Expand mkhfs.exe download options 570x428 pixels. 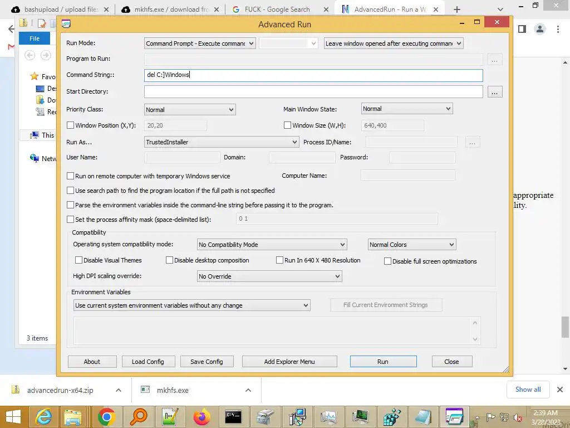(x=248, y=390)
